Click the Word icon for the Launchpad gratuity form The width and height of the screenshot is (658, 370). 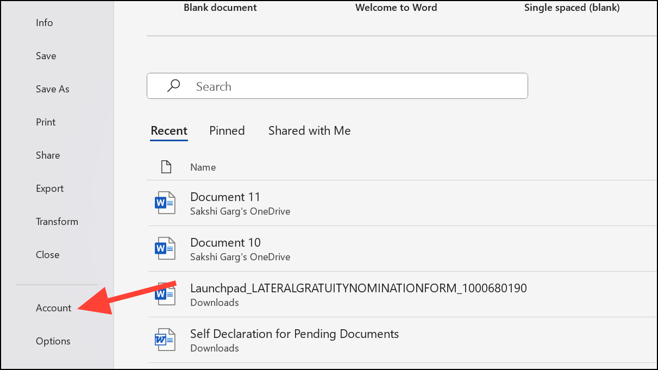pyautogui.click(x=166, y=294)
